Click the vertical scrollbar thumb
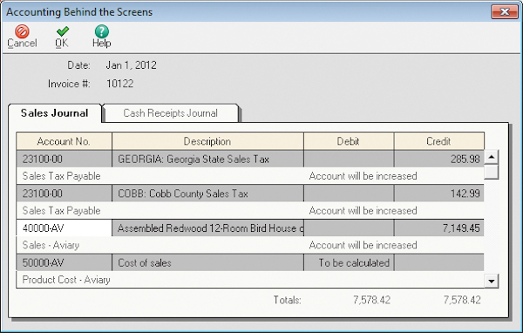 pos(492,172)
